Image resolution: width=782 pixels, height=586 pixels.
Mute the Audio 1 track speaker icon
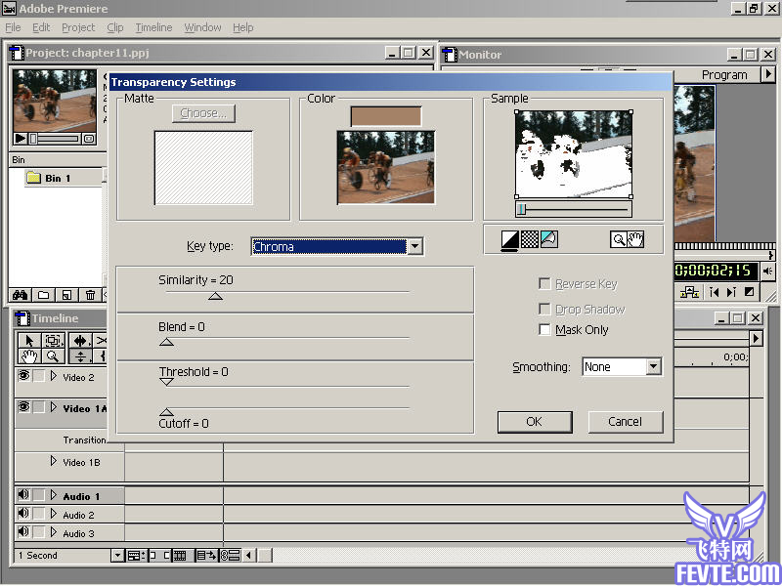coord(23,496)
